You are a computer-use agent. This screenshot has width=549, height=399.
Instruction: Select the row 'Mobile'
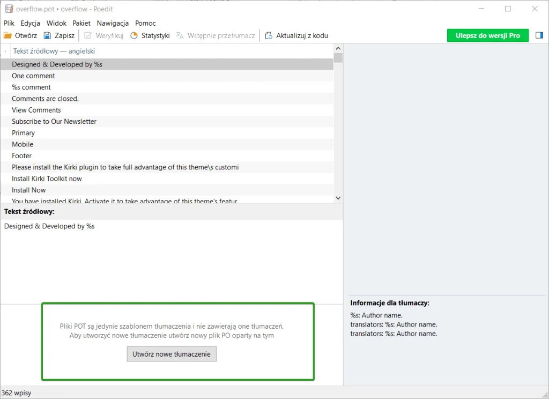pos(167,144)
